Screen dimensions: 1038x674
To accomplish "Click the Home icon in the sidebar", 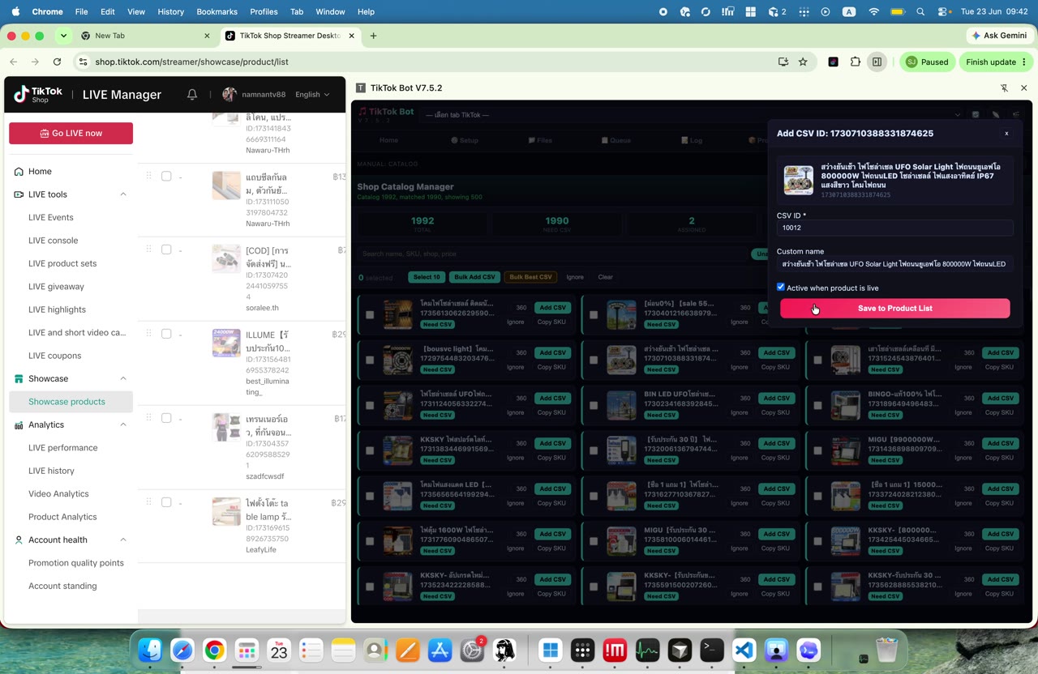I will tap(19, 172).
